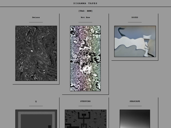
Task: Open the DOCKS post title
Action: pyautogui.click(x=135, y=17)
